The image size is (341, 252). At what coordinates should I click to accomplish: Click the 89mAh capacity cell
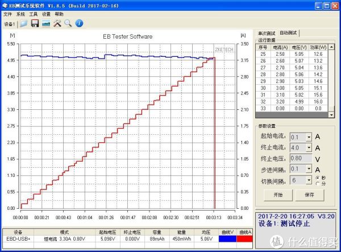[x=157, y=239]
